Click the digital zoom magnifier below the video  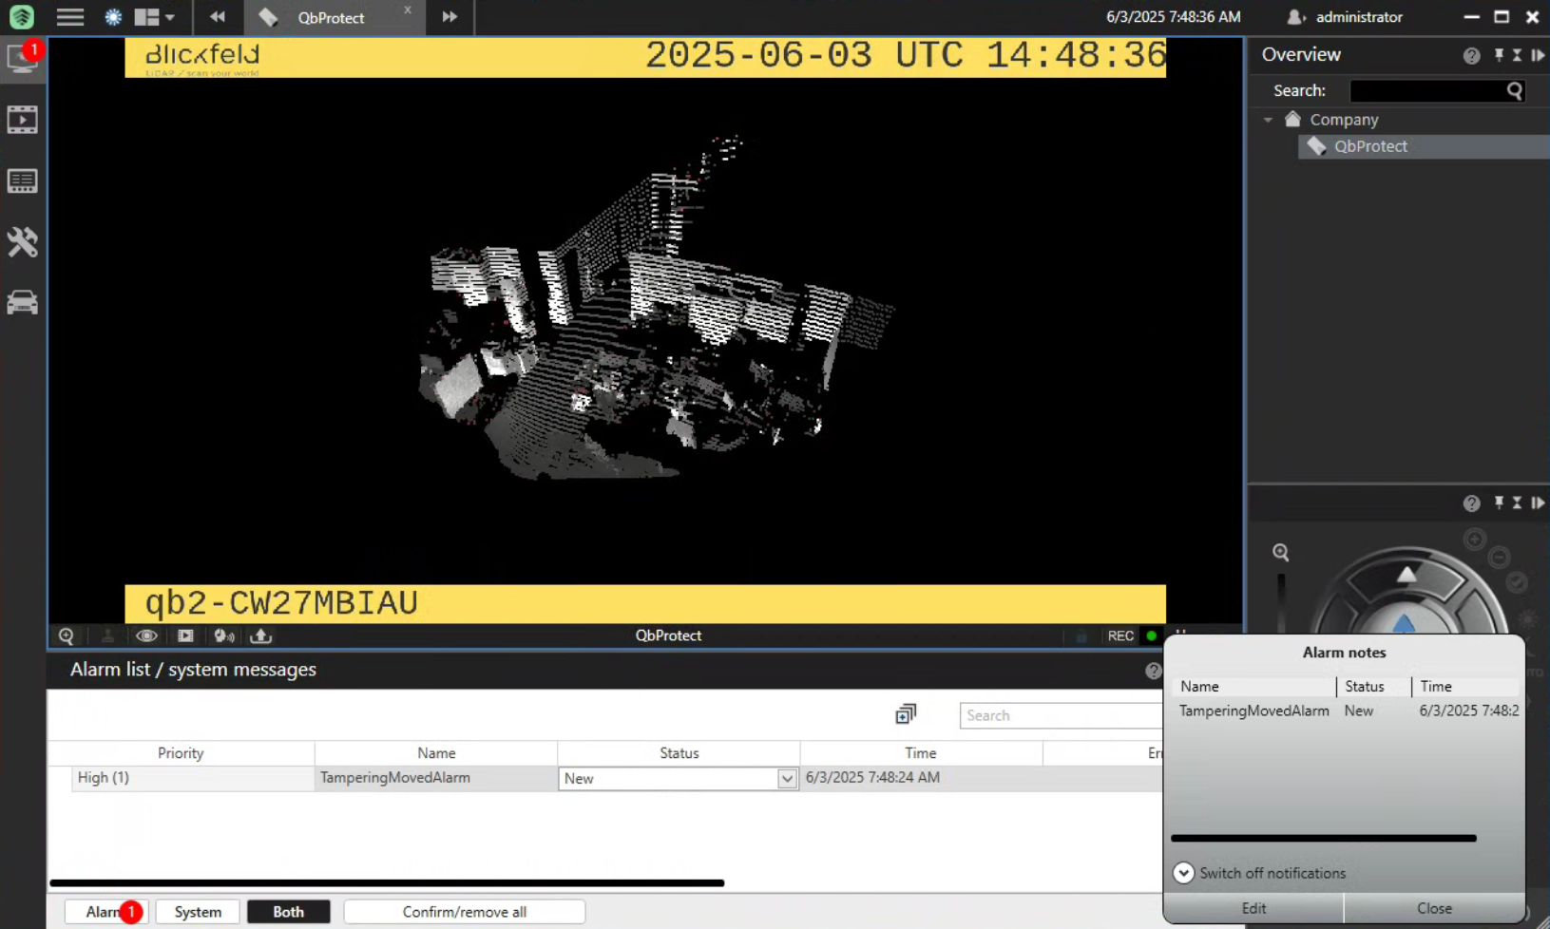(66, 636)
